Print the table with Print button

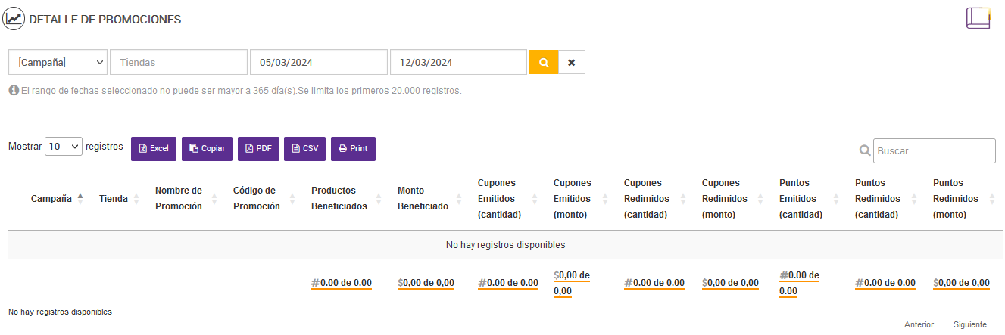[353, 149]
